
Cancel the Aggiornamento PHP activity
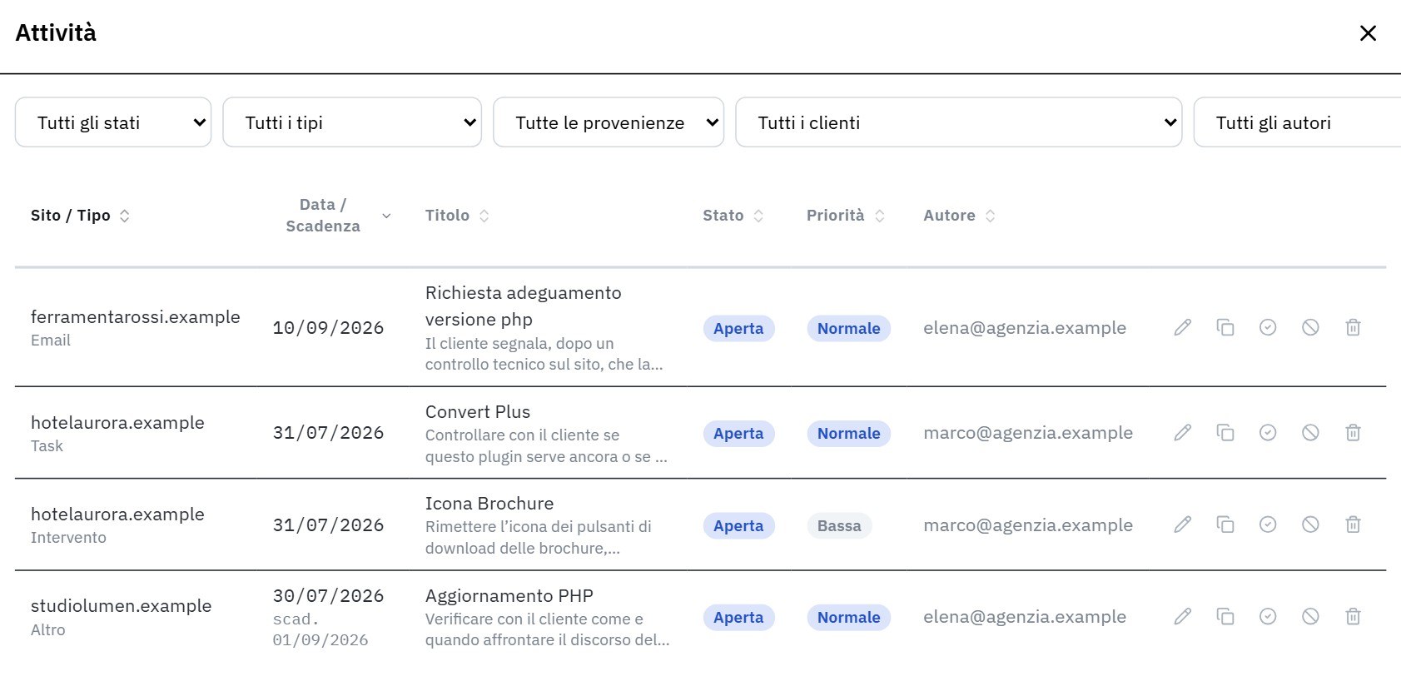coord(1310,617)
